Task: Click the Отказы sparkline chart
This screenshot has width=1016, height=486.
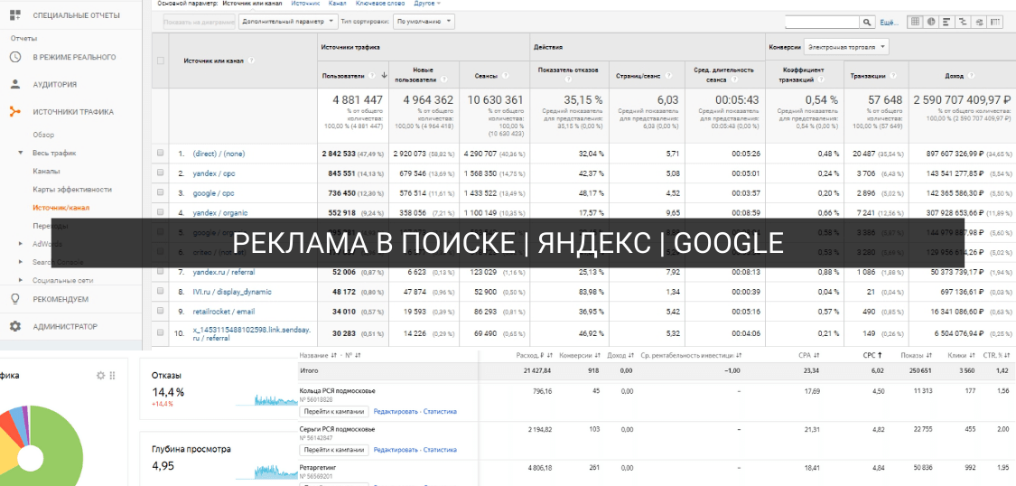Action: (x=266, y=400)
